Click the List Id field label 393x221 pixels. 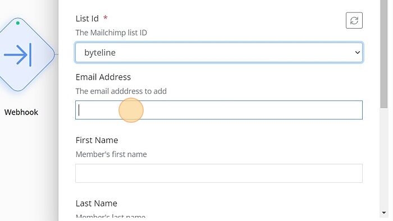click(87, 19)
